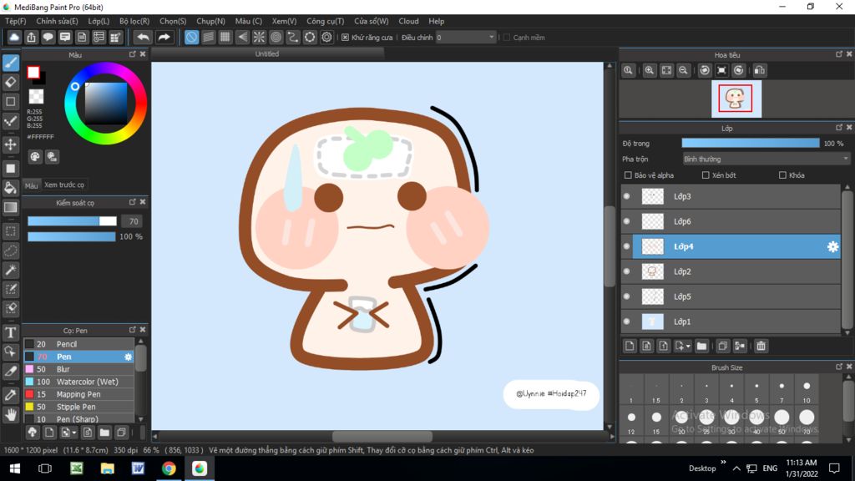855x481 pixels.
Task: Select the Magic Wand tool
Action: pos(10,270)
